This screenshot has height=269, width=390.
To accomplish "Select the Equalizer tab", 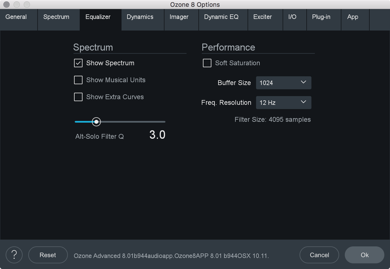I will coord(101,19).
